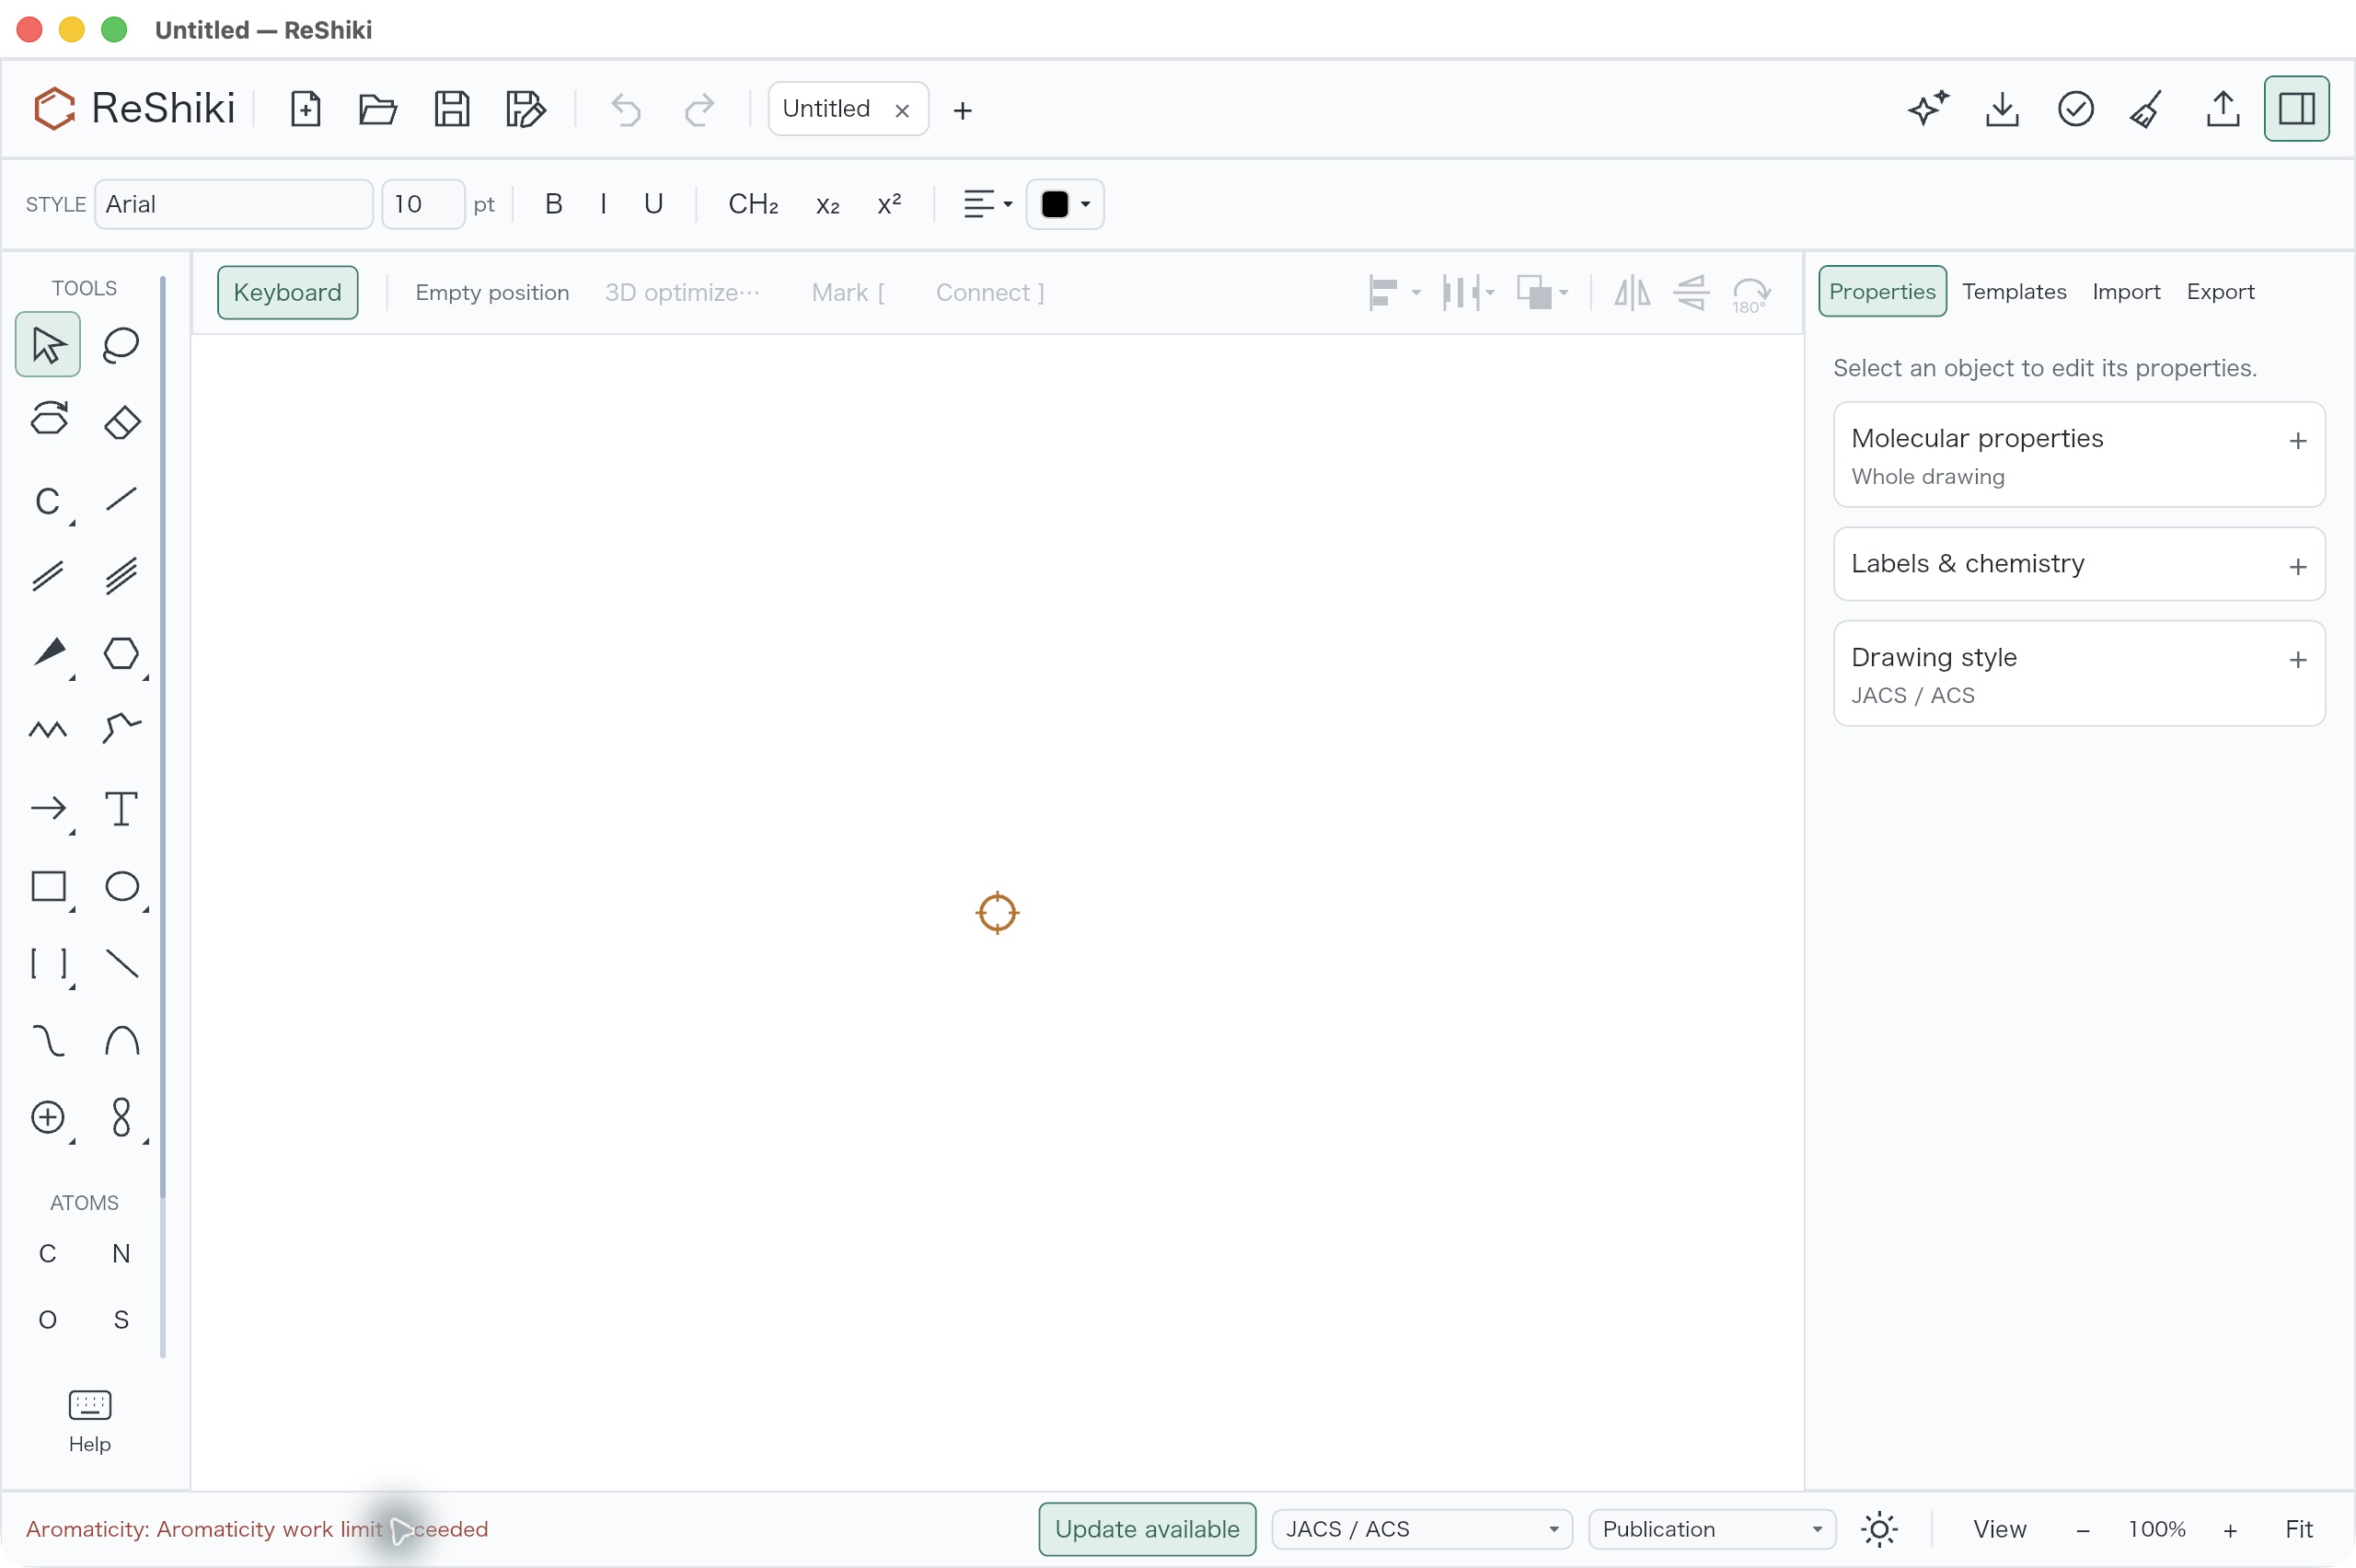This screenshot has width=2356, height=1568.
Task: Click the new document icon
Action: [x=305, y=109]
